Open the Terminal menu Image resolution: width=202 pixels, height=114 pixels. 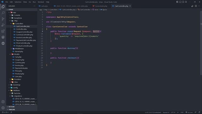click(41, 2)
